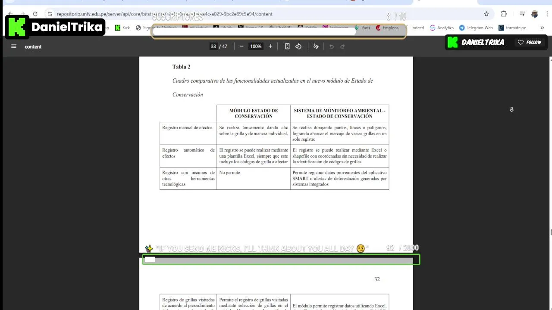Open the Analytics bookmark
Screen dimensions: 552x310
442,28
